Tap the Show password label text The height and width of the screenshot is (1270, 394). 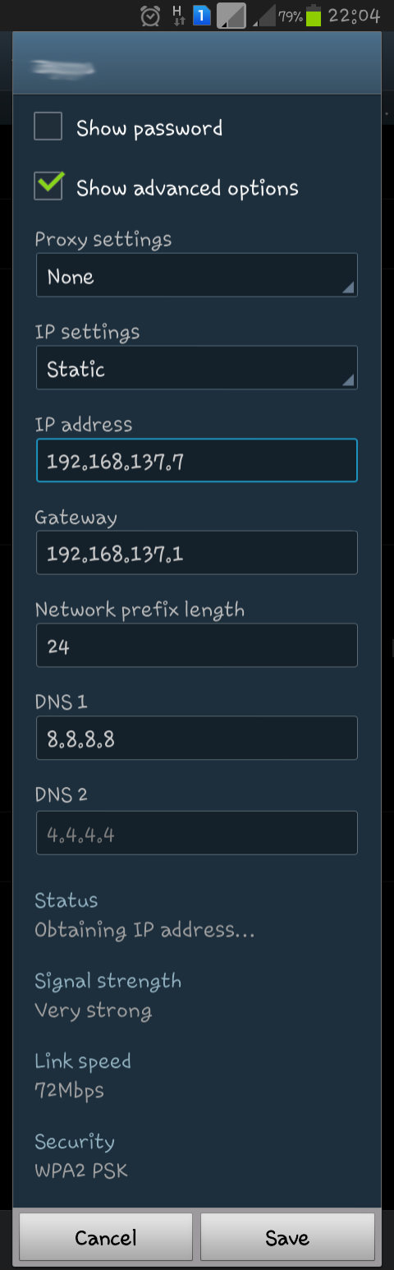coord(149,128)
